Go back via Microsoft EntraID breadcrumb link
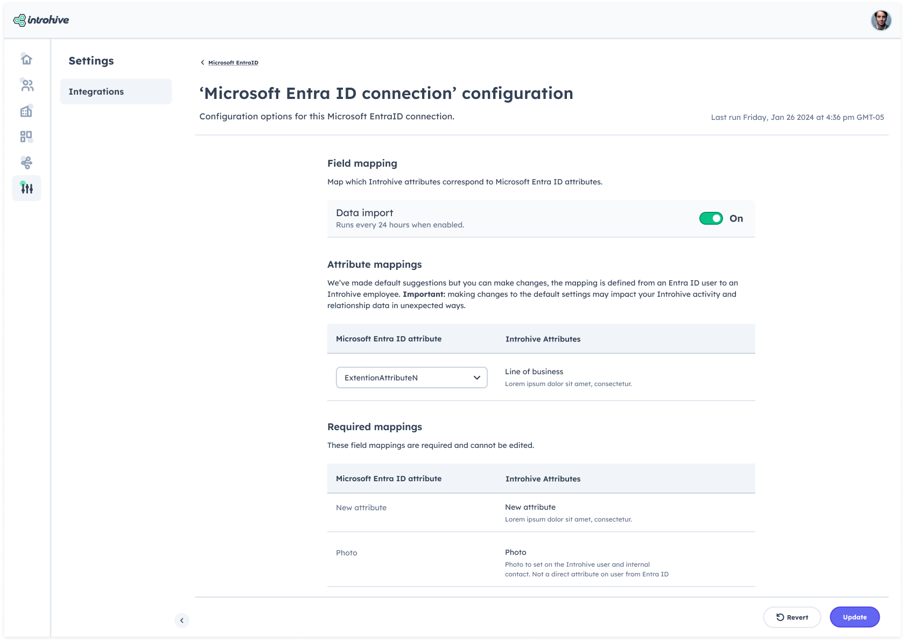The image size is (905, 642). coord(233,63)
